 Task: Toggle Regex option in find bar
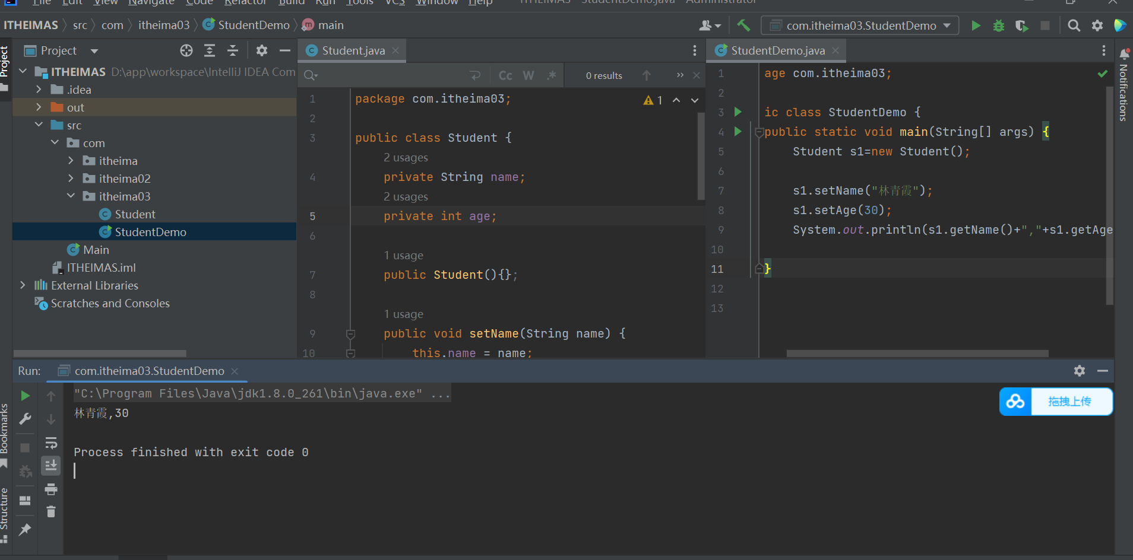(552, 75)
